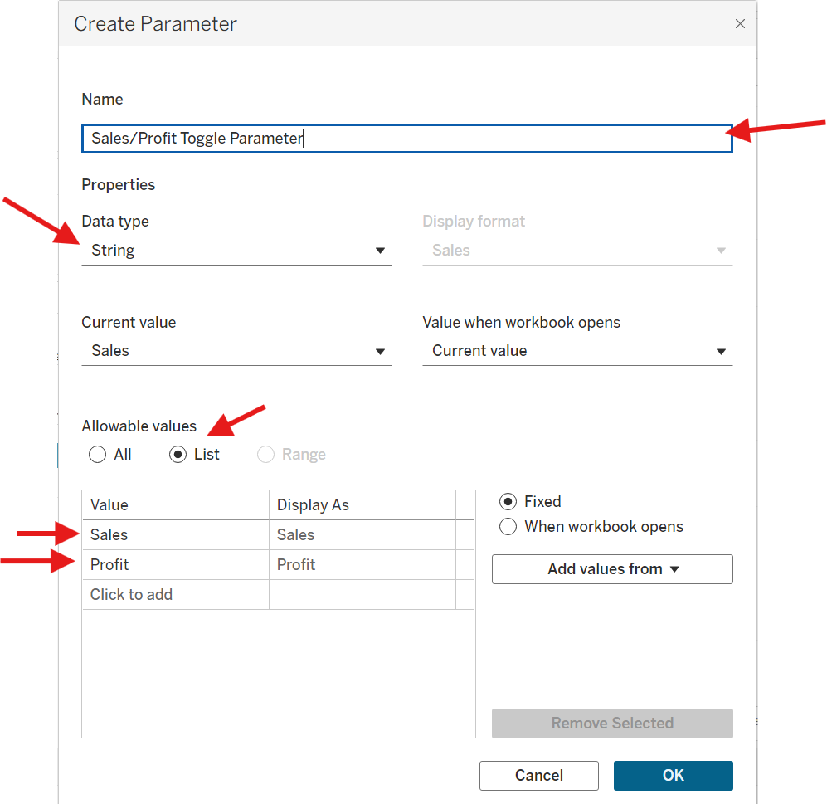827x804 pixels.
Task: Close the Create Parameter dialog
Action: click(x=740, y=24)
